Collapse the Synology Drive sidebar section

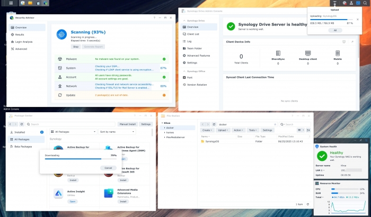[184, 21]
